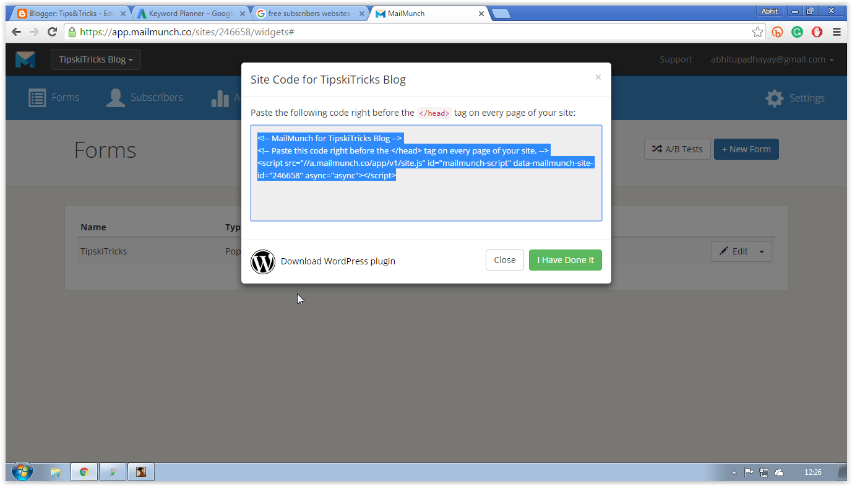852x486 pixels.
Task: Click the third pinned taskbar app icon
Action: [113, 472]
